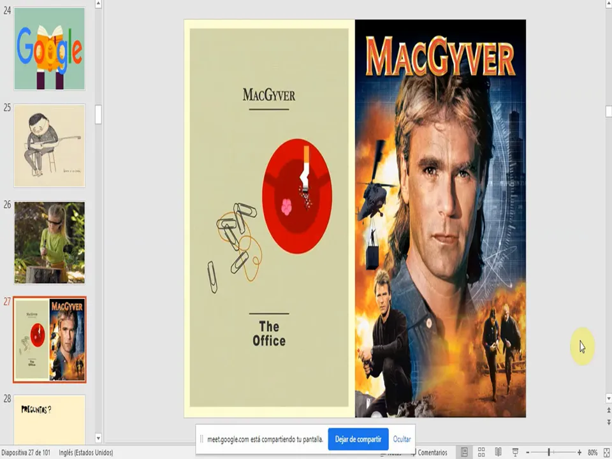612x459 pixels.
Task: Select slide 25 guitar drawing thumbnail
Action: (x=50, y=145)
